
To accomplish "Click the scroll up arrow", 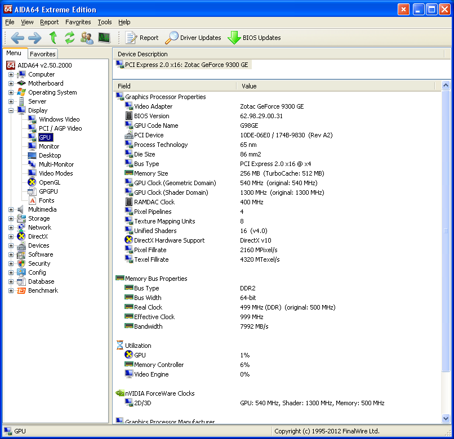I will click(x=446, y=86).
